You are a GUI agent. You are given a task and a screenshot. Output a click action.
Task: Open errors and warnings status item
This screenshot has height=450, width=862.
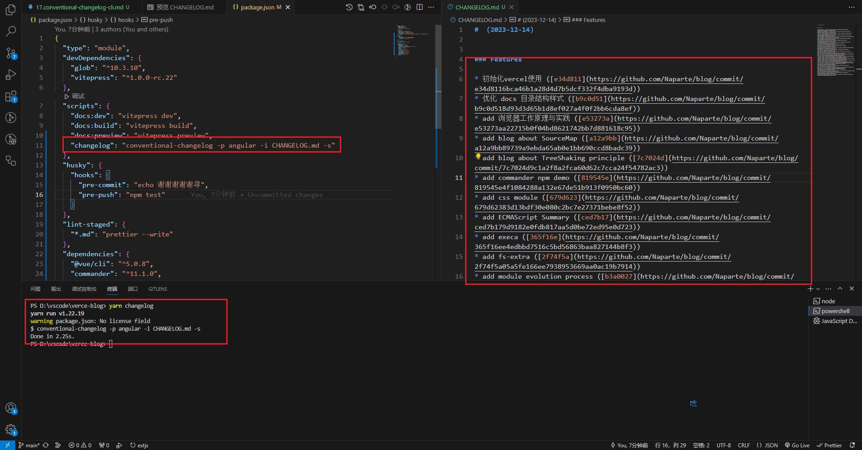pos(80,445)
